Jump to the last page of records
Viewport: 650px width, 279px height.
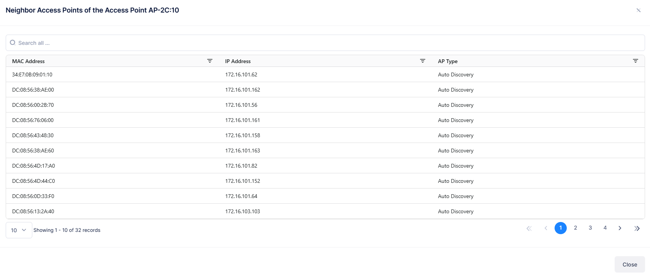pyautogui.click(x=637, y=228)
